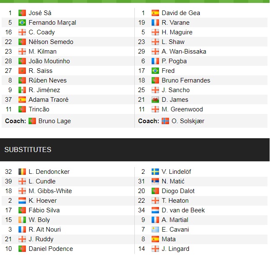Click the SUBSTITUTES section header

point(28,150)
